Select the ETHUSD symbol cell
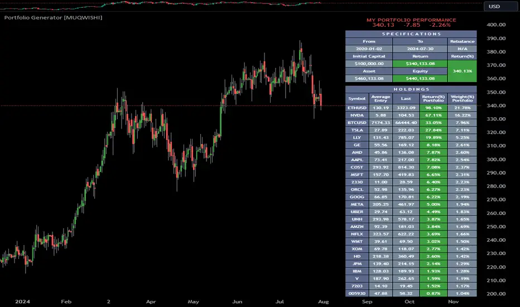520x307 pixels. (x=357, y=108)
